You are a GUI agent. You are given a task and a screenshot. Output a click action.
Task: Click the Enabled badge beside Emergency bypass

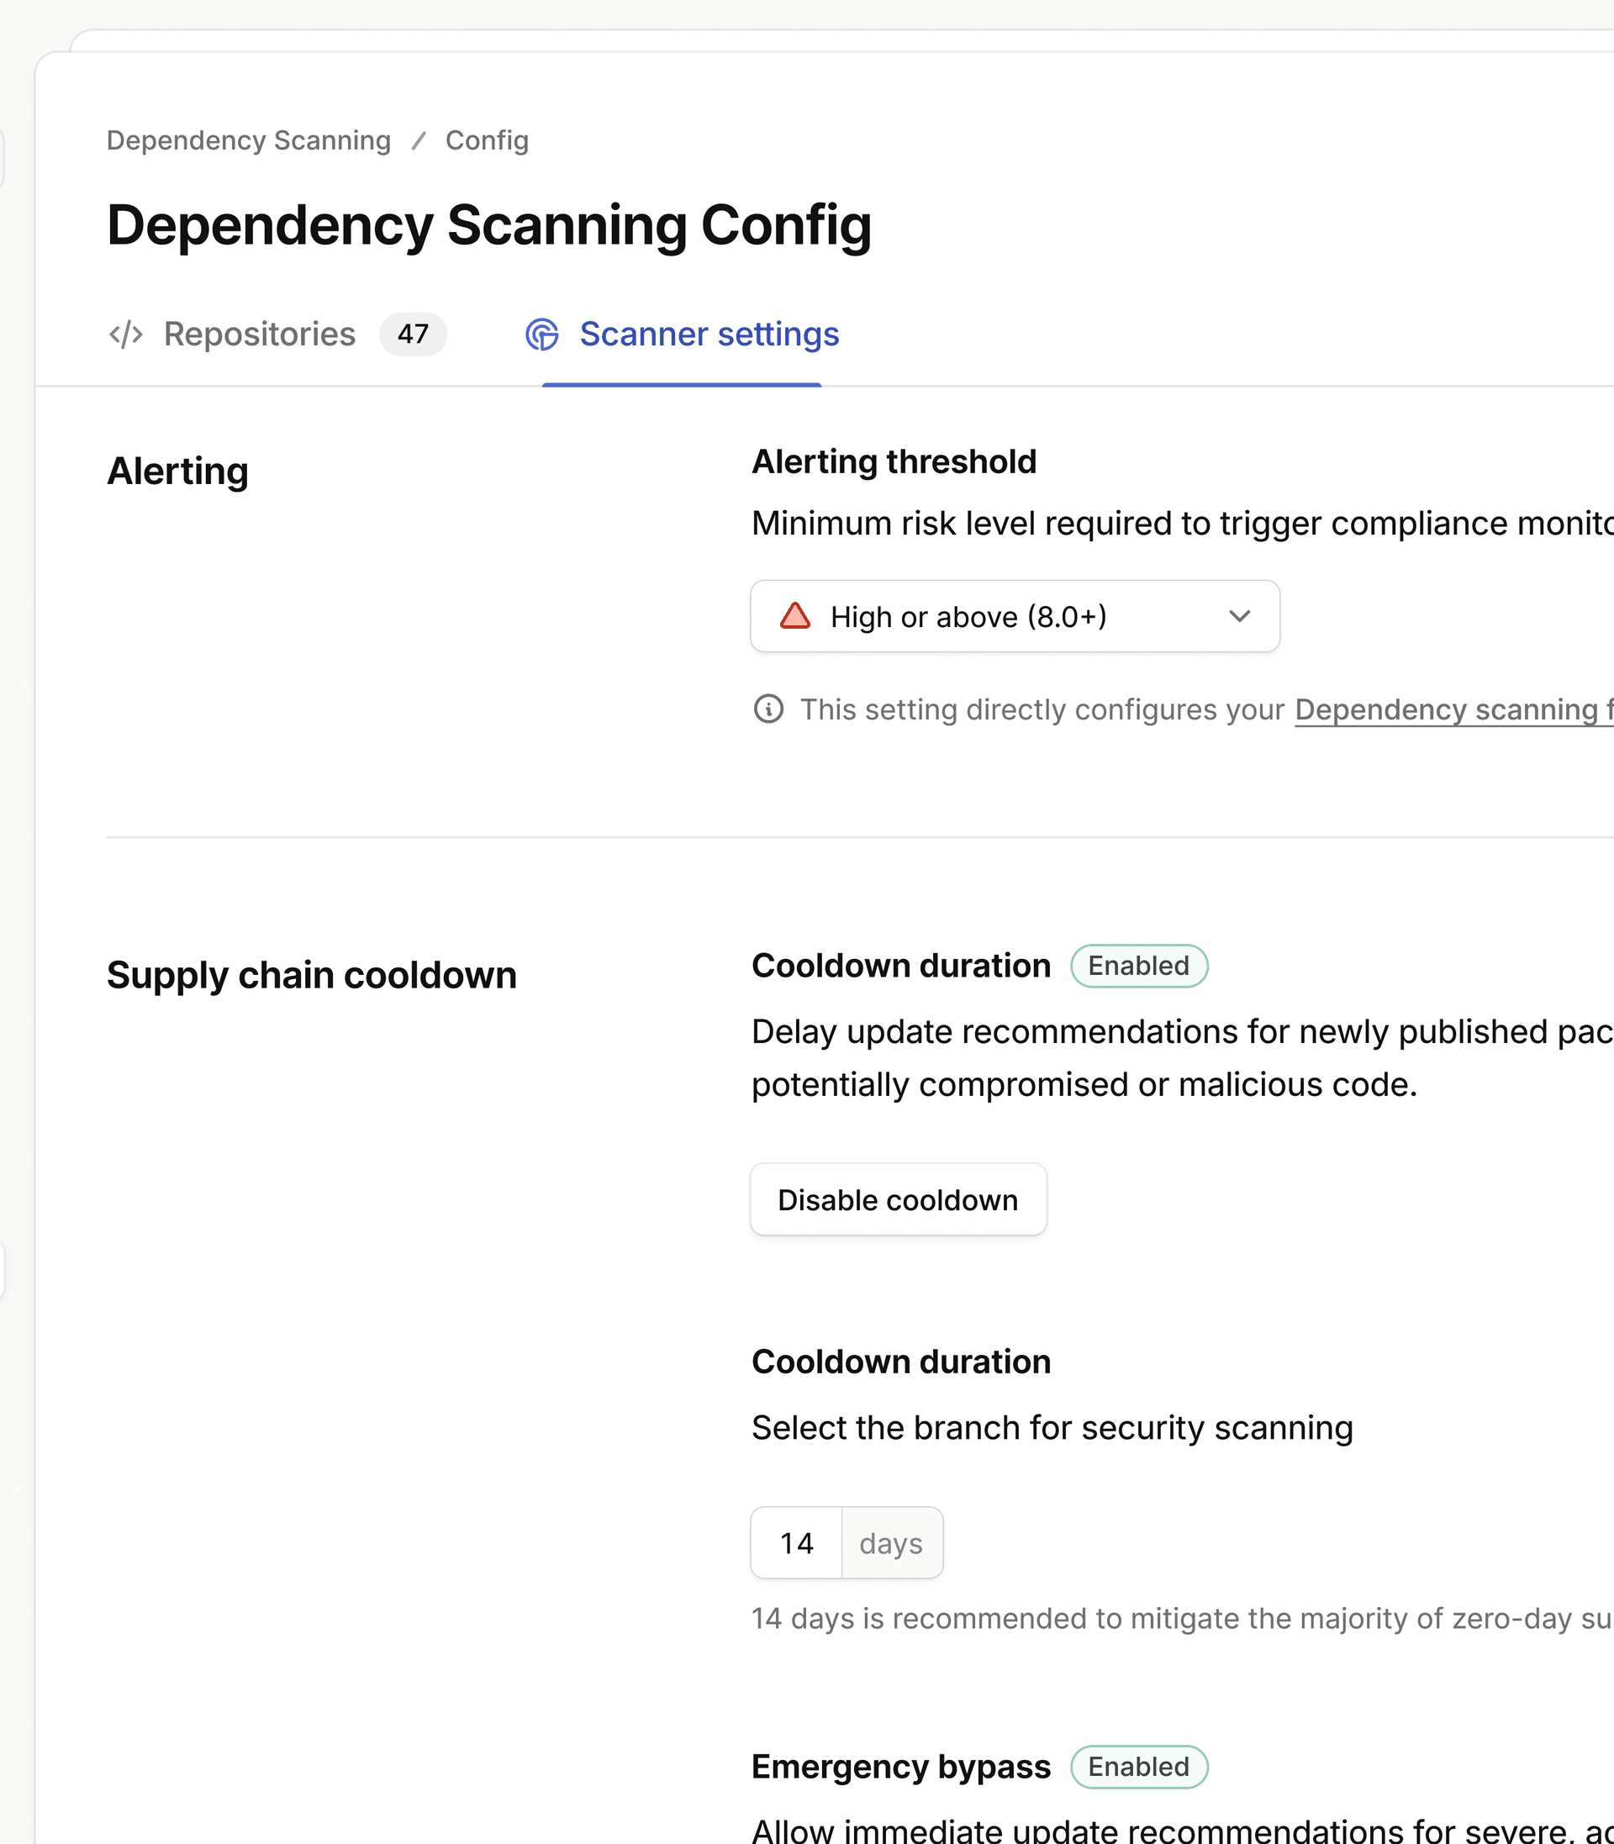pos(1138,1767)
